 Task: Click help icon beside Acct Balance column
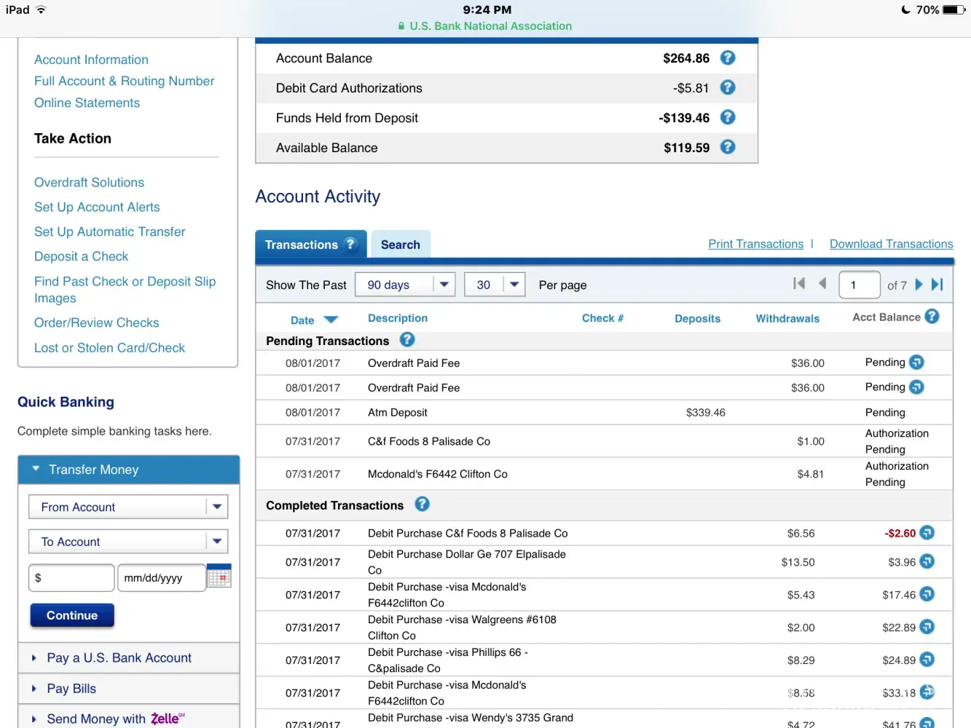pyautogui.click(x=932, y=317)
